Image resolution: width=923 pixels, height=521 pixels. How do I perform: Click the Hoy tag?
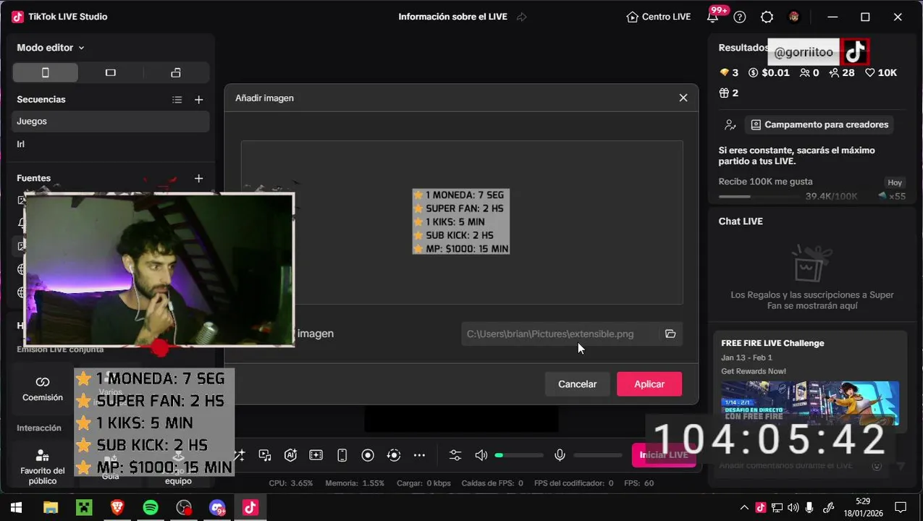pyautogui.click(x=895, y=182)
